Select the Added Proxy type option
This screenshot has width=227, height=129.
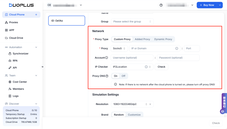pos(142,39)
